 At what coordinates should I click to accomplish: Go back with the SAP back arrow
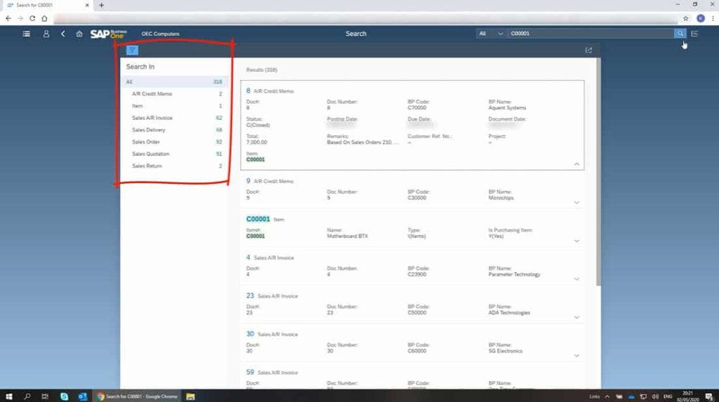pos(62,34)
